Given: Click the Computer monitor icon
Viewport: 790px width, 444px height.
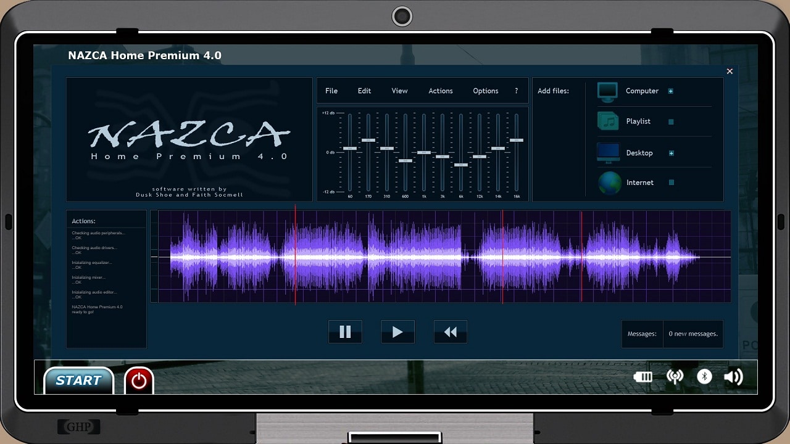Looking at the screenshot, I should coord(607,92).
